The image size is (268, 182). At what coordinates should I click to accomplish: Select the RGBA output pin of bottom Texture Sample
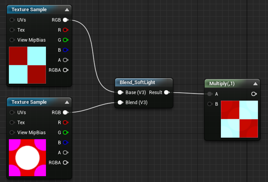point(66,163)
